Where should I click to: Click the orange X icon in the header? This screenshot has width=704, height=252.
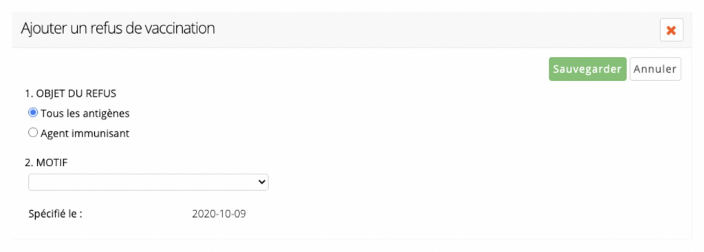671,30
